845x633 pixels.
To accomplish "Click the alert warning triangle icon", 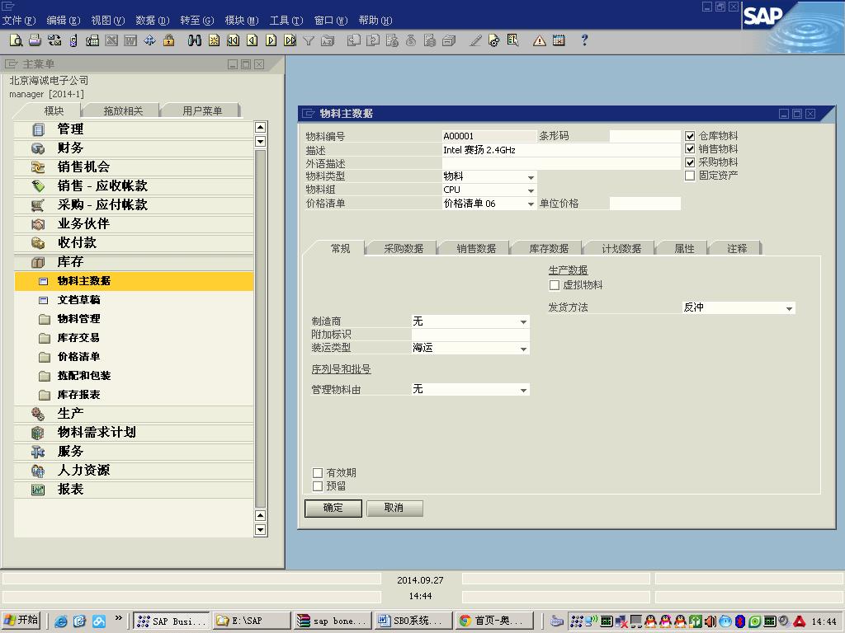I will [539, 40].
